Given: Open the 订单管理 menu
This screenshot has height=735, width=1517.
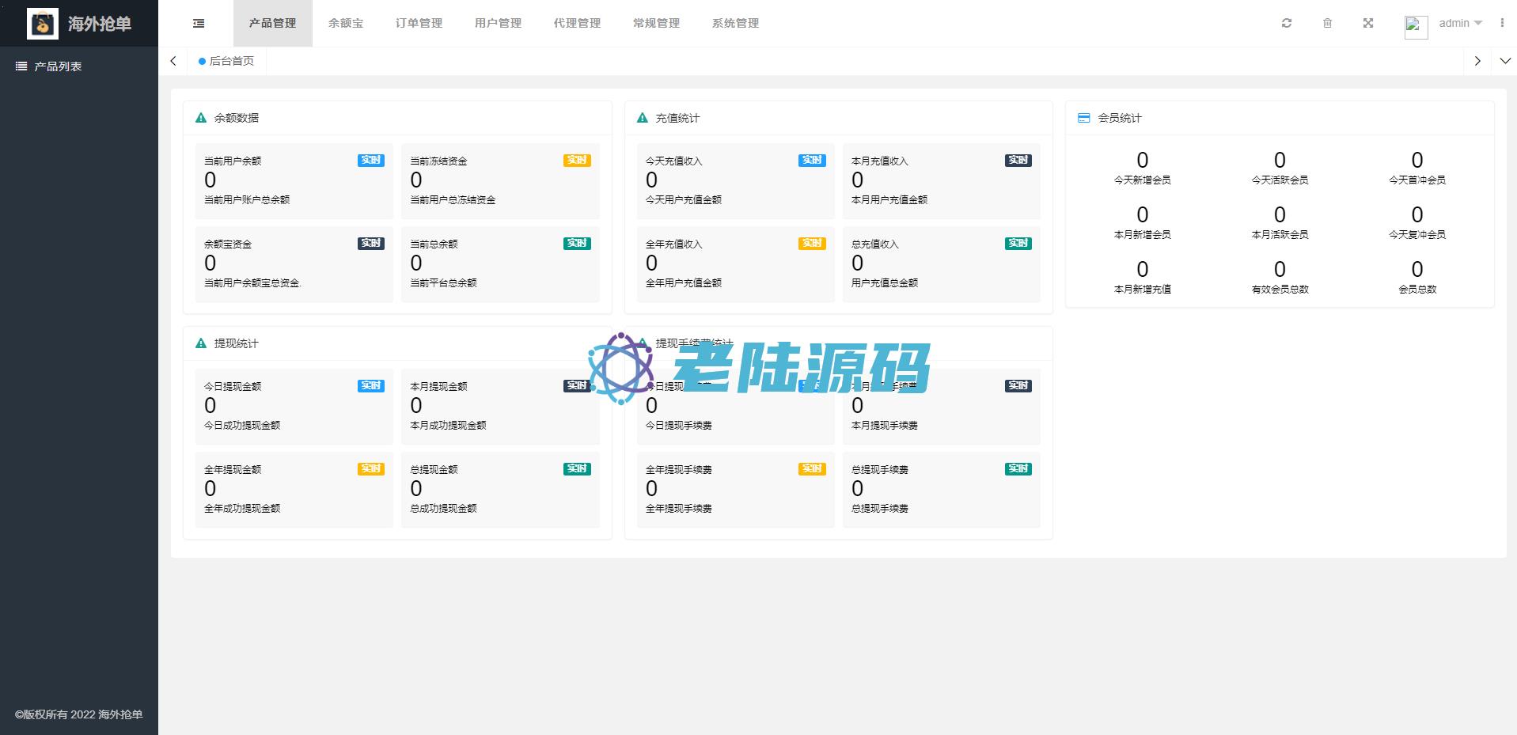Looking at the screenshot, I should 419,24.
